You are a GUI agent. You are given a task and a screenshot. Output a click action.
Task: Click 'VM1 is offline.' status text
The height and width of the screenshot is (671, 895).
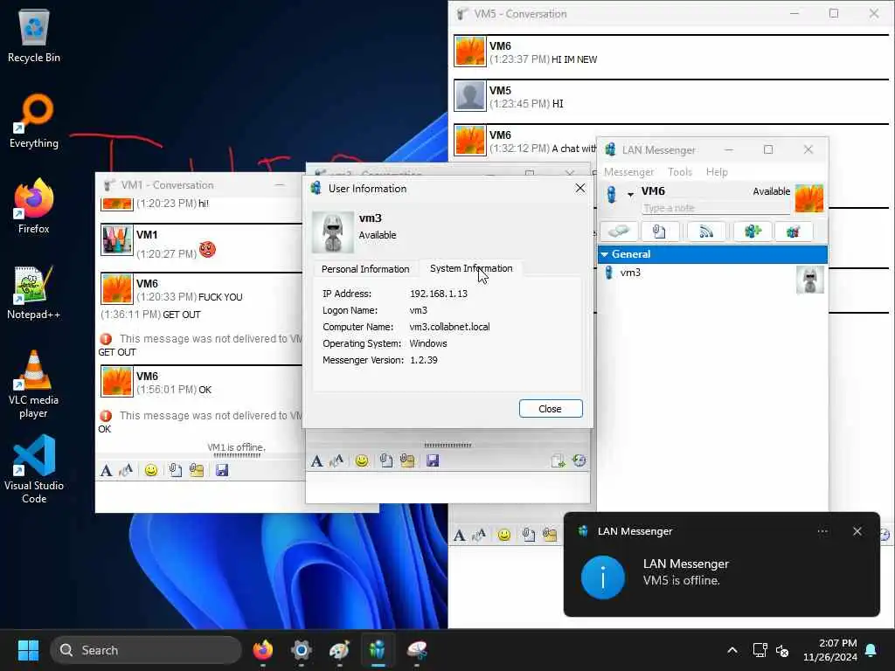coord(236,447)
